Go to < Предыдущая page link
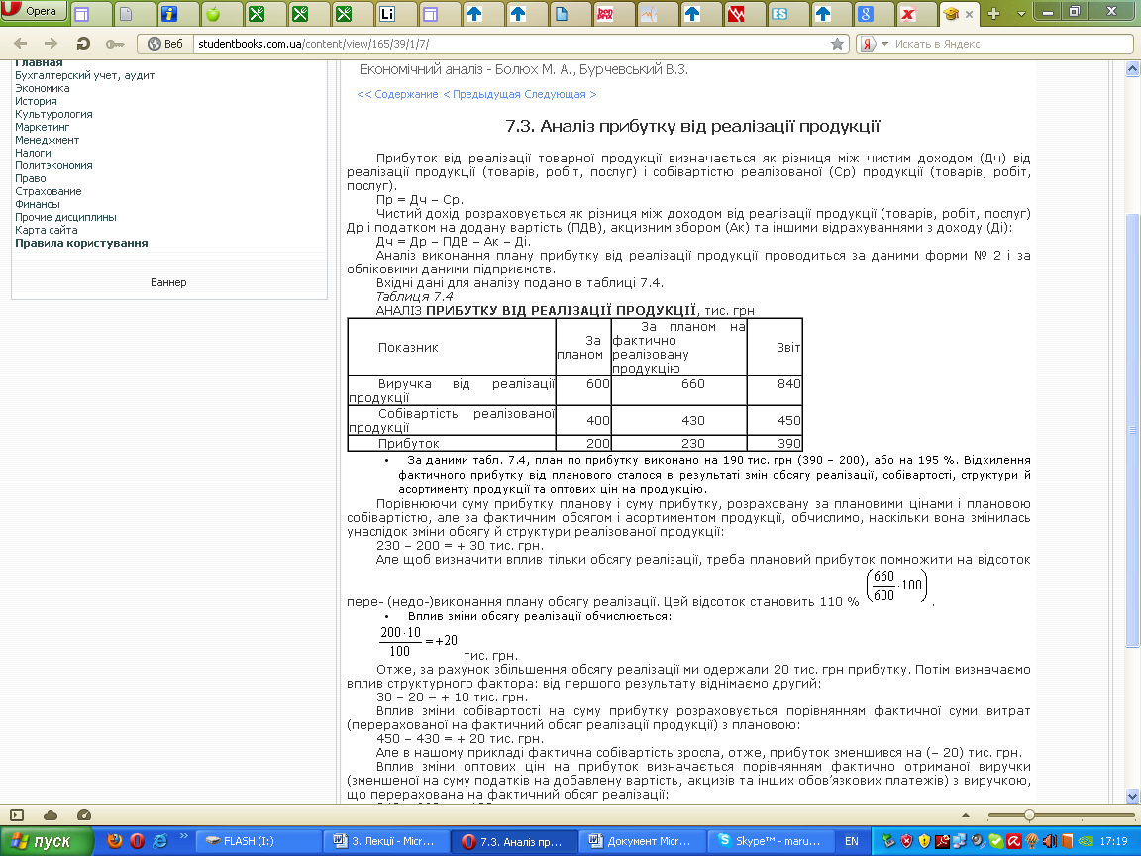1141x856 pixels. coord(481,95)
